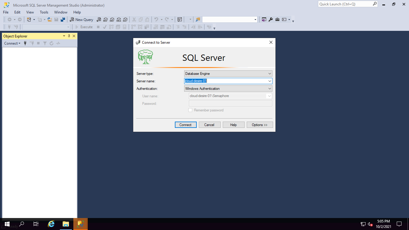Click Connect Object Explorer plug icon
Image resolution: width=409 pixels, height=230 pixels.
point(25,43)
